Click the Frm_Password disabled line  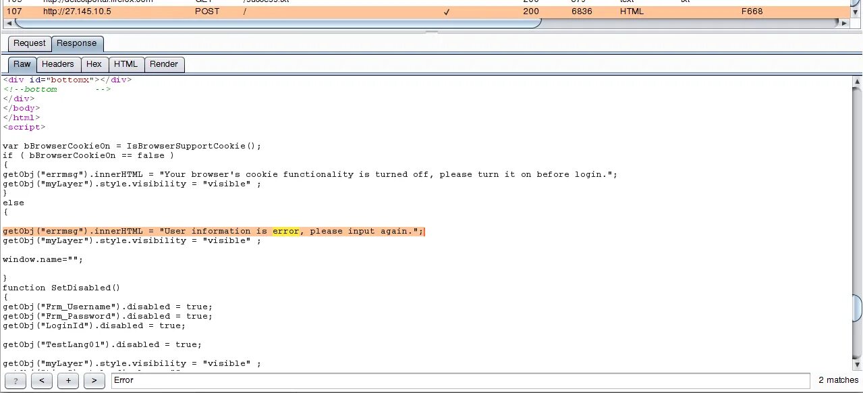[x=107, y=316]
